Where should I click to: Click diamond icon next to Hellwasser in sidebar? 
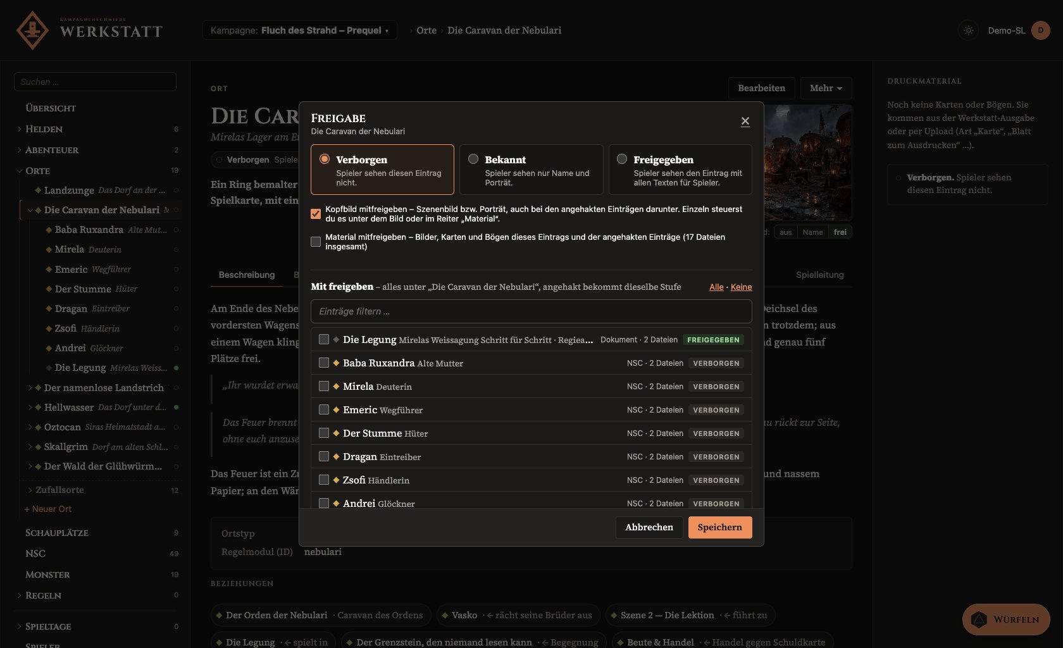click(x=38, y=408)
